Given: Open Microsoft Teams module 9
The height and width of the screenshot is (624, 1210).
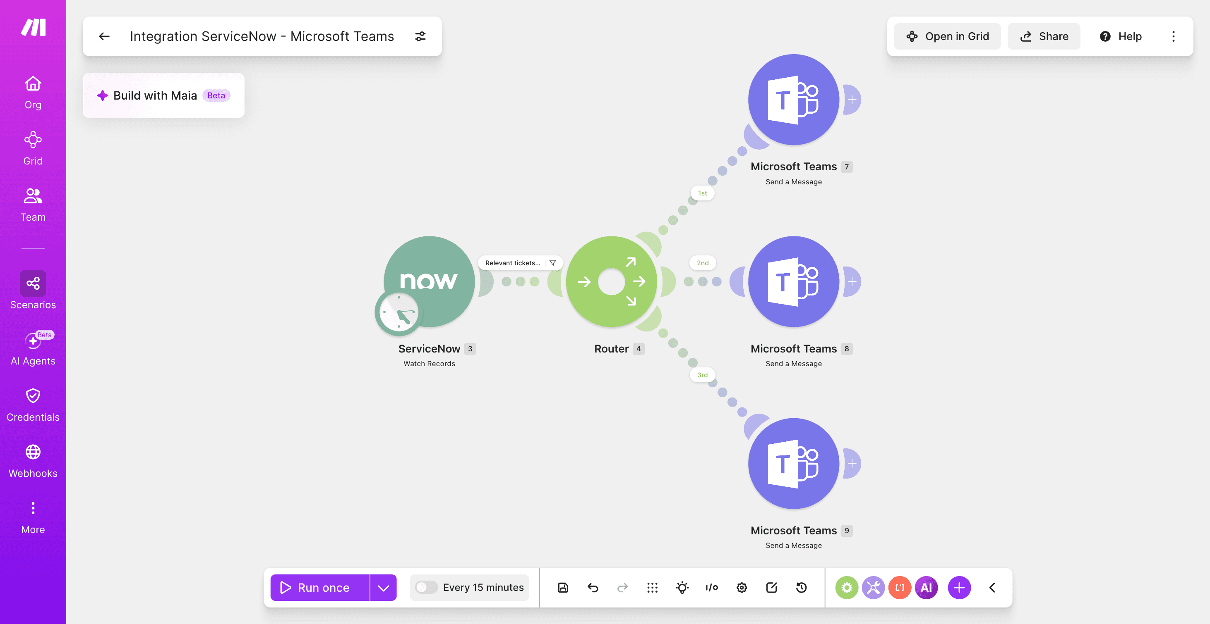Looking at the screenshot, I should pyautogui.click(x=793, y=464).
